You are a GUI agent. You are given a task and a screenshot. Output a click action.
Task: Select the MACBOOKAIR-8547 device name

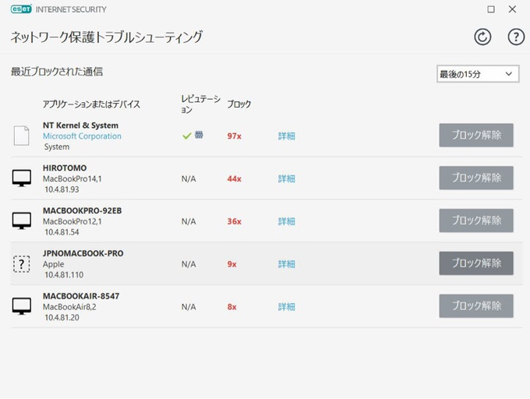[x=81, y=296]
